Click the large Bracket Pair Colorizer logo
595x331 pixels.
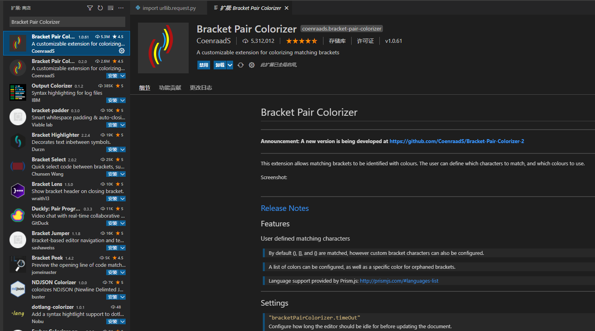tap(163, 48)
